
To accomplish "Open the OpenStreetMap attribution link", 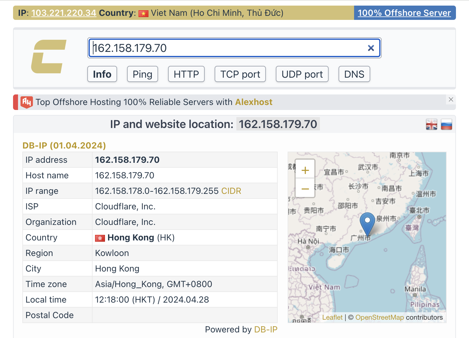I will tap(380, 317).
